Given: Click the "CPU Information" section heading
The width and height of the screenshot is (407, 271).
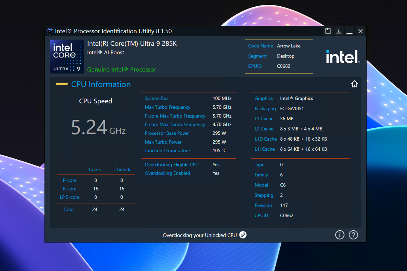Looking at the screenshot, I should (x=101, y=84).
